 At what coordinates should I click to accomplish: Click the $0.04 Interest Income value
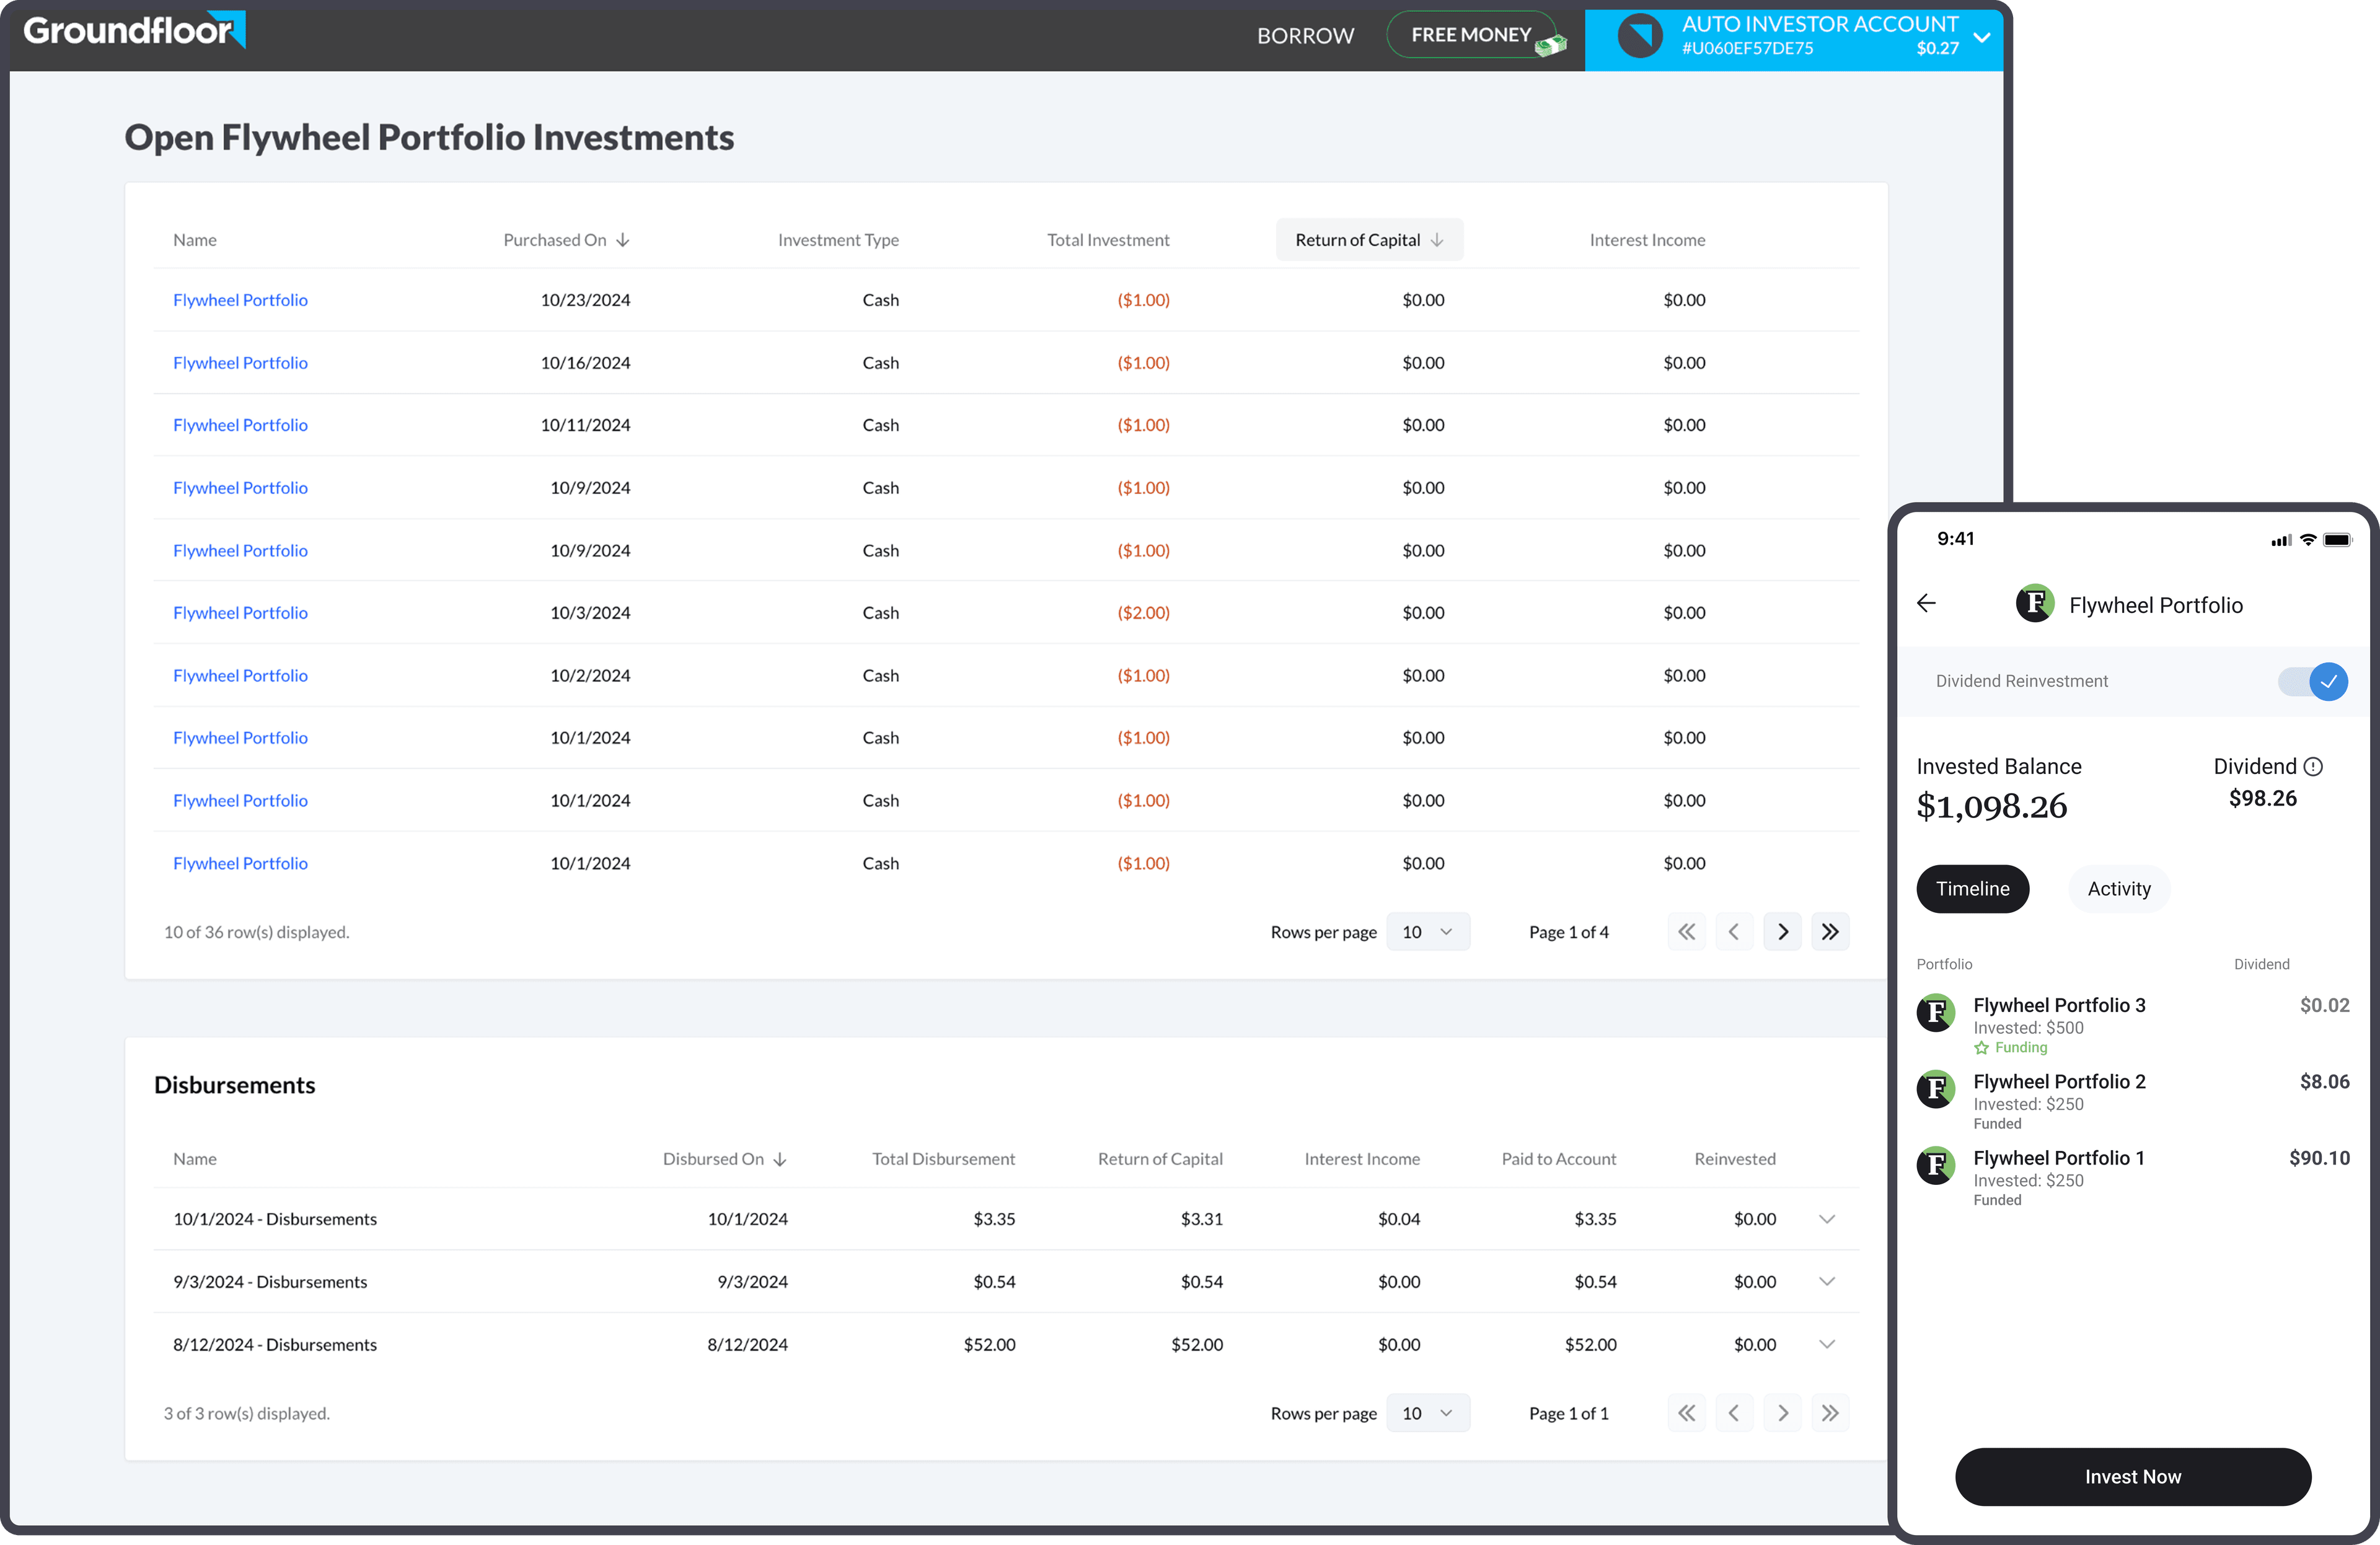point(1399,1219)
